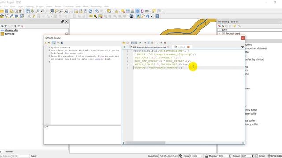Viewport: 282px width, 158px height.
Task: Clear the Python console
Action: point(45,43)
